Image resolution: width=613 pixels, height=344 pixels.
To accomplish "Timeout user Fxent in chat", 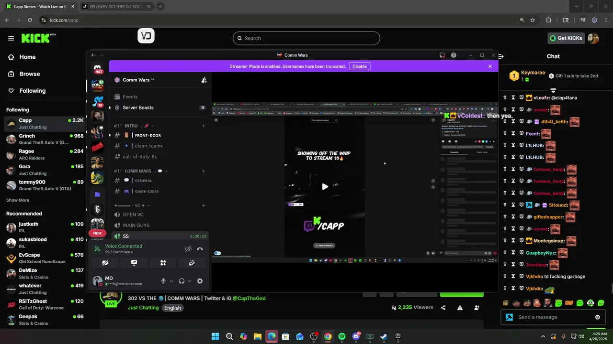I will coord(513,133).
